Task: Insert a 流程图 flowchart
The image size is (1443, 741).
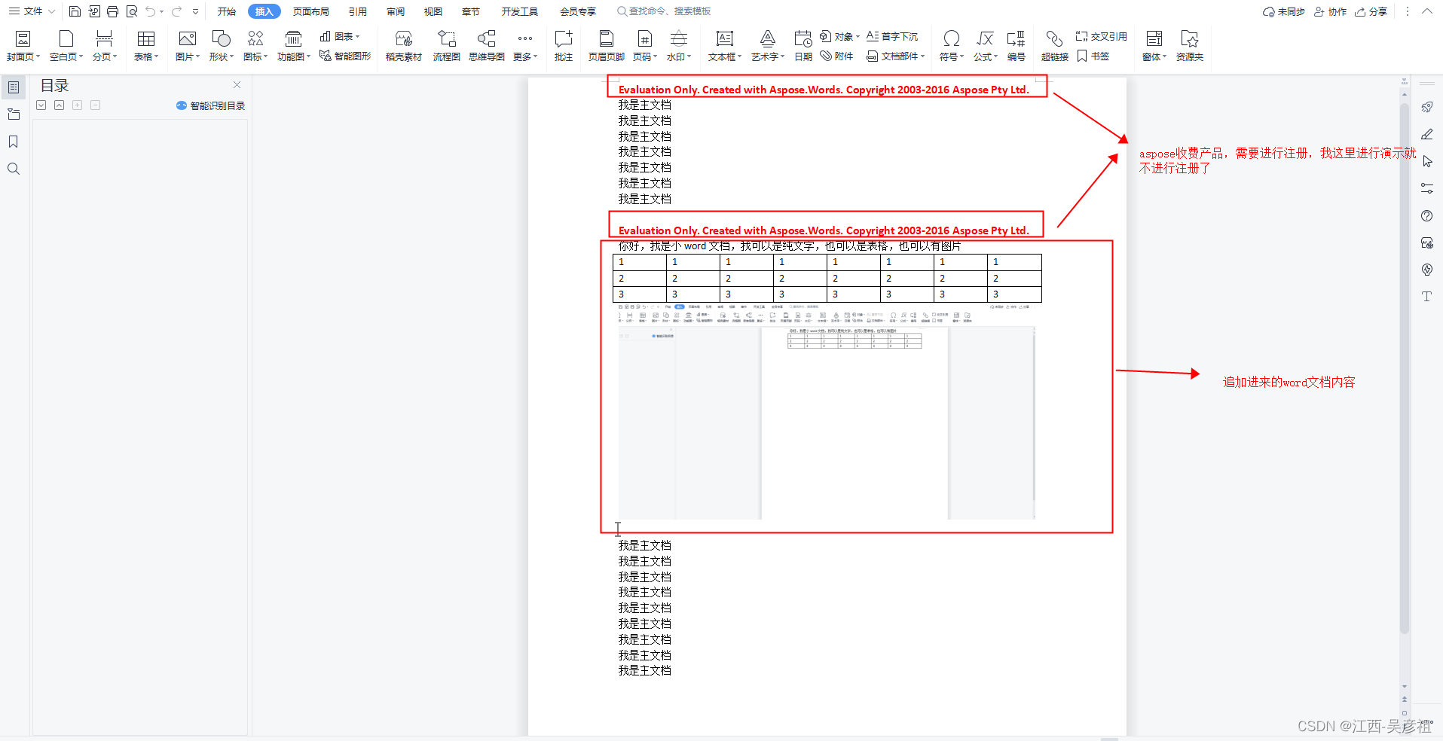Action: coord(447,46)
